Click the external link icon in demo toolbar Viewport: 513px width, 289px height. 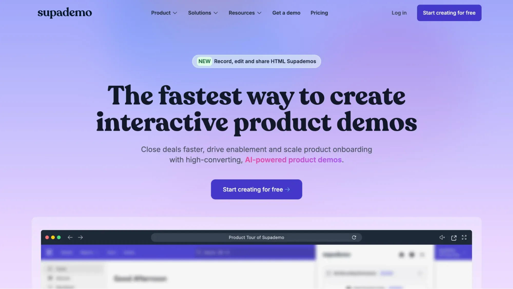(454, 237)
